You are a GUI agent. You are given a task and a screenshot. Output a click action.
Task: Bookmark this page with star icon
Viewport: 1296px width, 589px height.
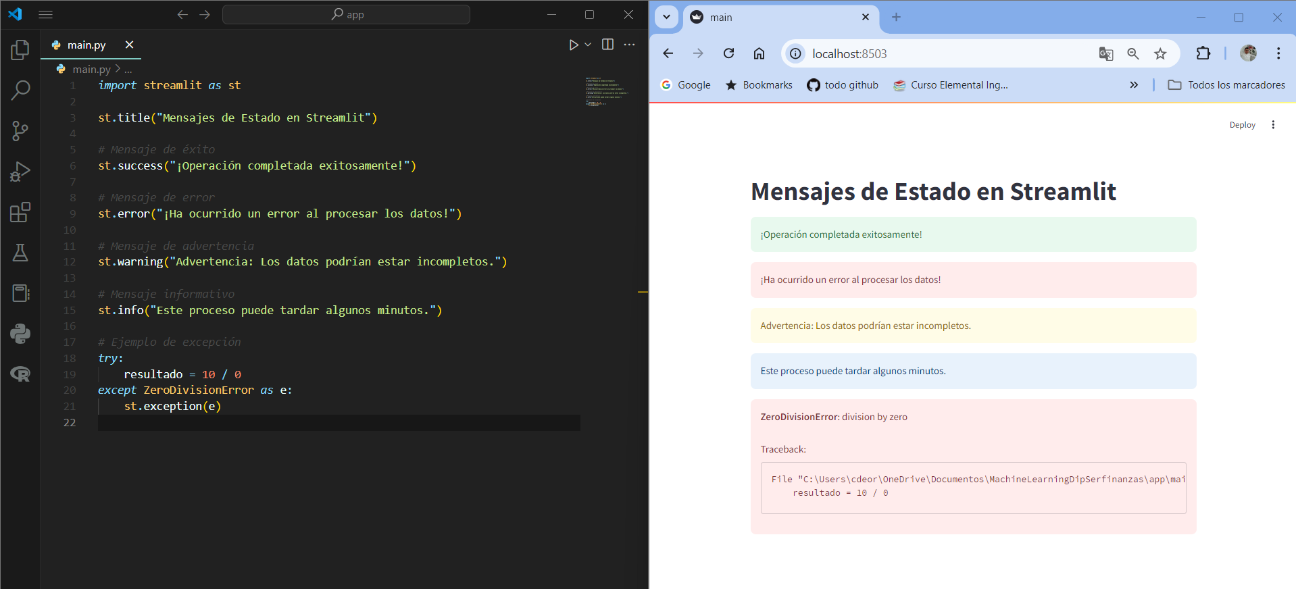click(1160, 54)
